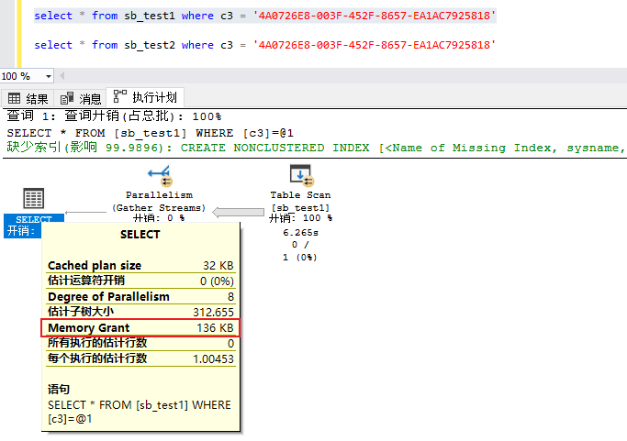
Task: Click the Parallelism (Gather Streams) operator icon
Action: tap(159, 175)
